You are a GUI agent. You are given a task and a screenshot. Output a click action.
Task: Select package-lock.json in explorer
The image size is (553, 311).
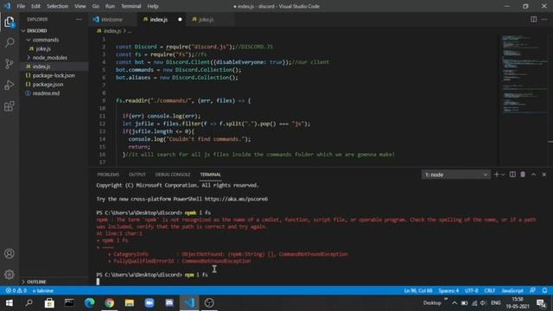(x=54, y=75)
